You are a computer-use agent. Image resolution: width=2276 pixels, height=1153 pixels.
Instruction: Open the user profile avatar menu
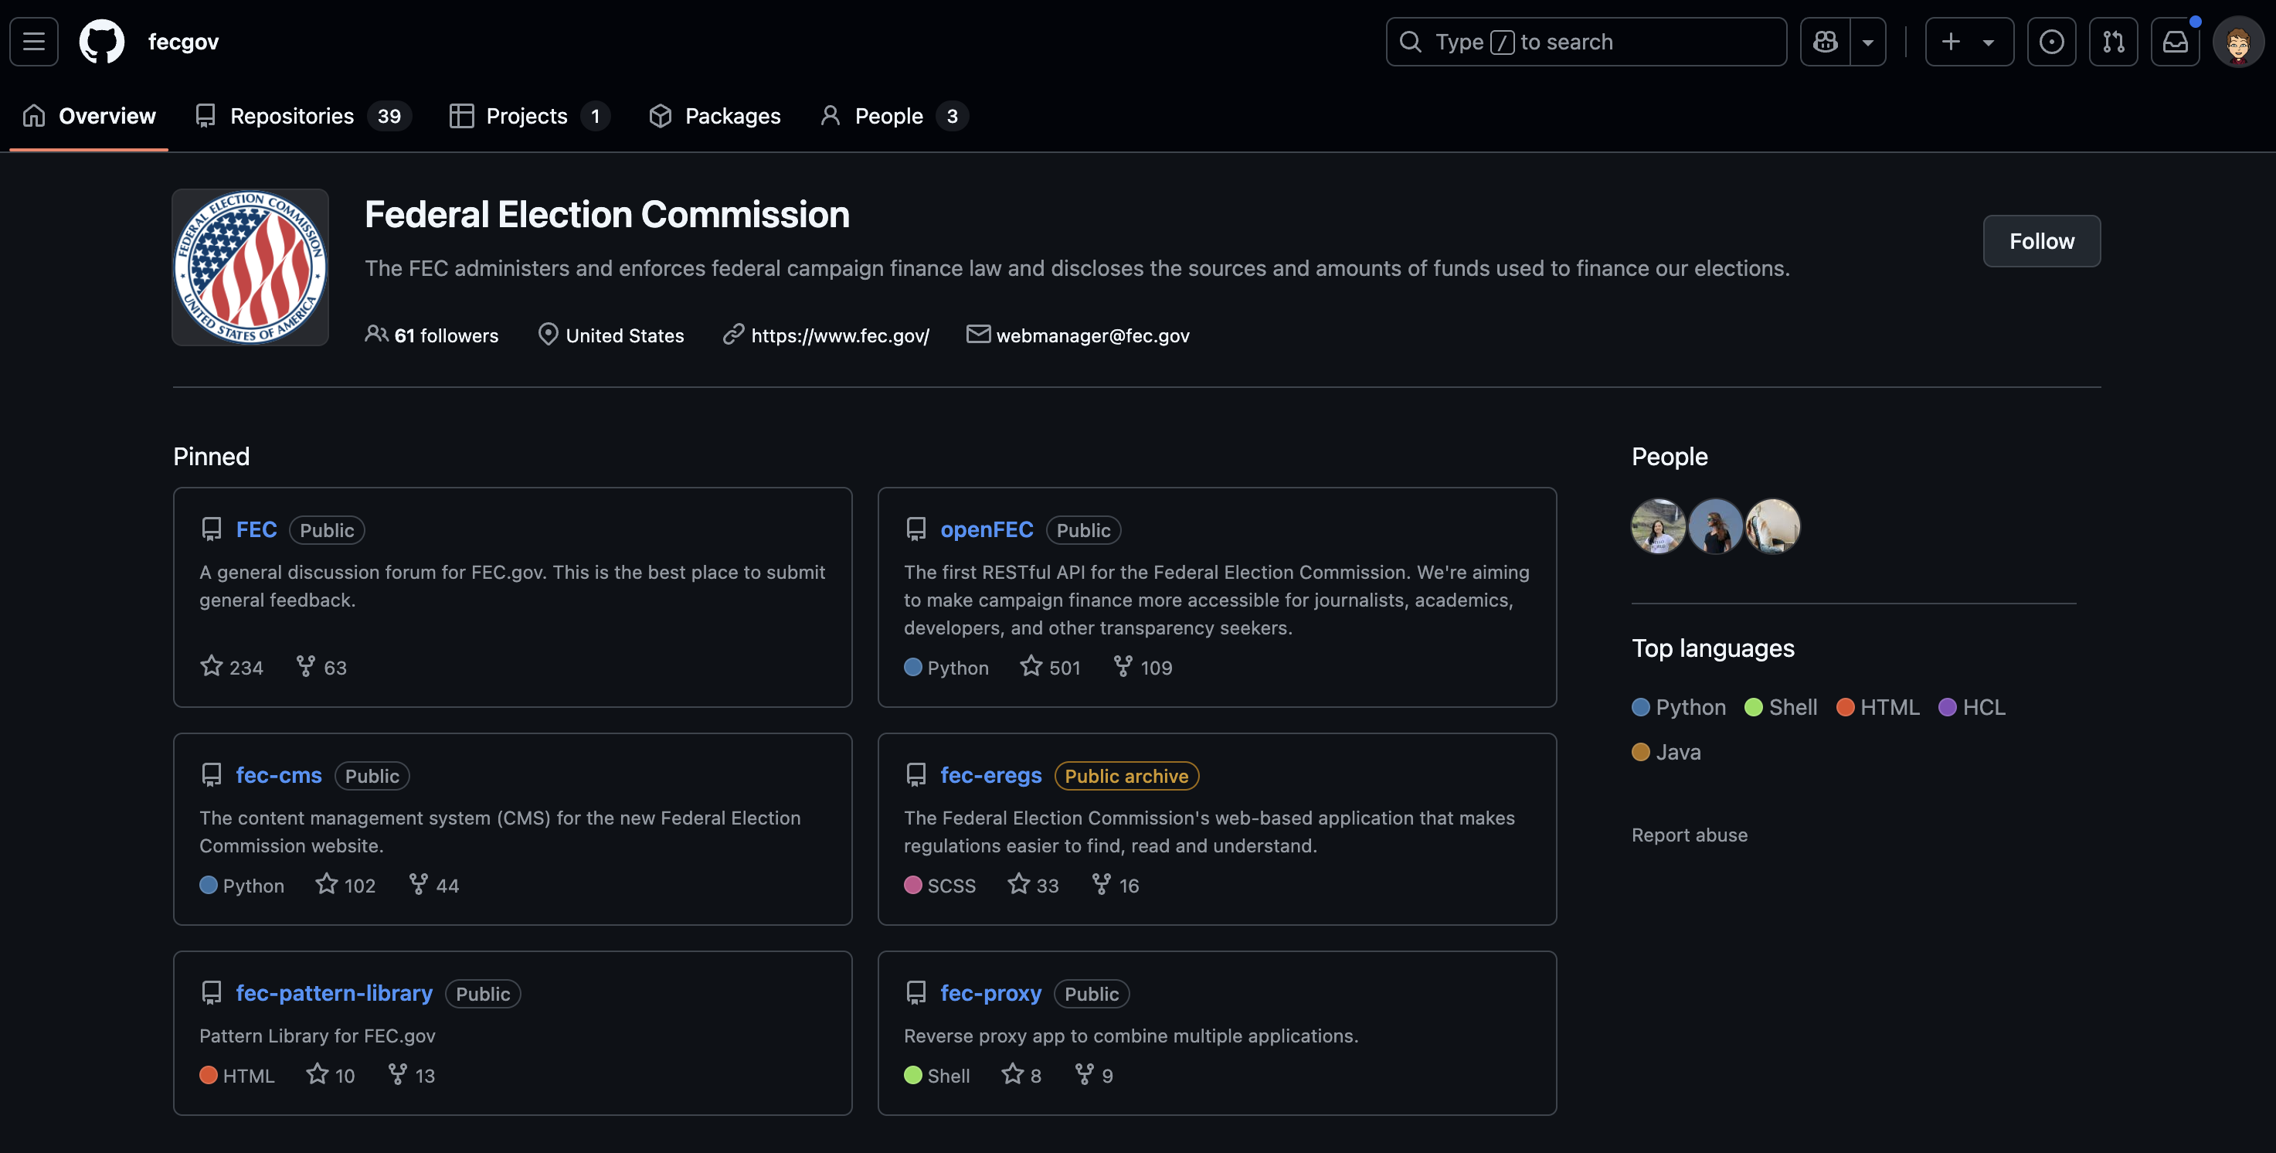coord(2237,42)
